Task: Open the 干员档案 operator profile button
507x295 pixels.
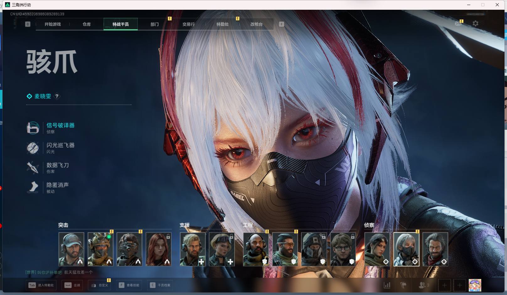Action: tap(160, 285)
